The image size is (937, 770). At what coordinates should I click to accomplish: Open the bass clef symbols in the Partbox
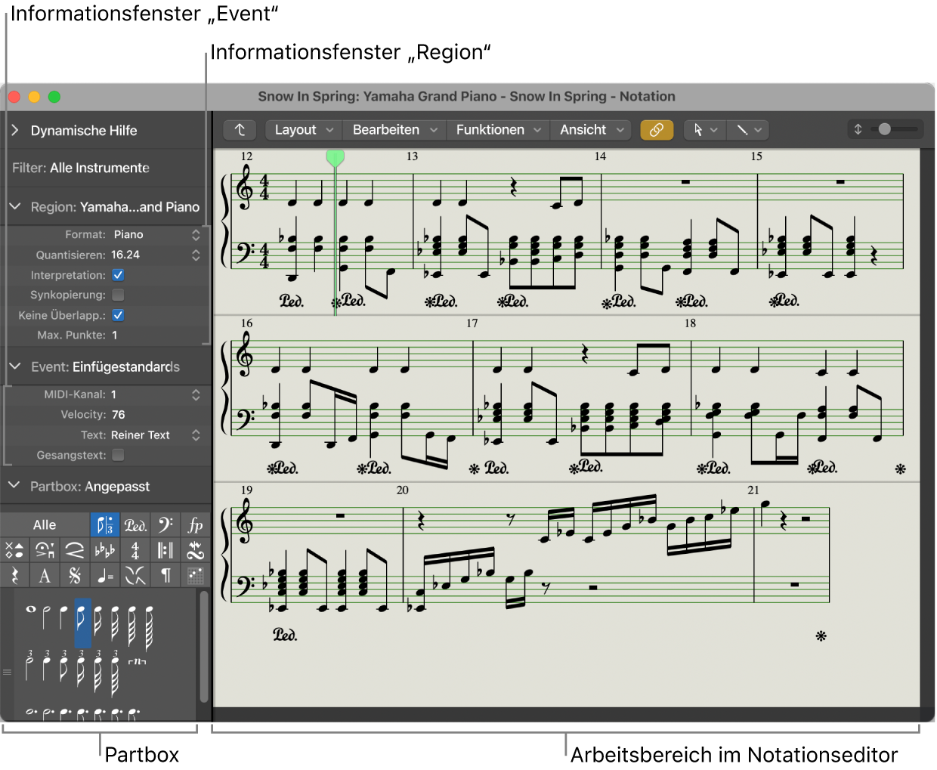[165, 524]
